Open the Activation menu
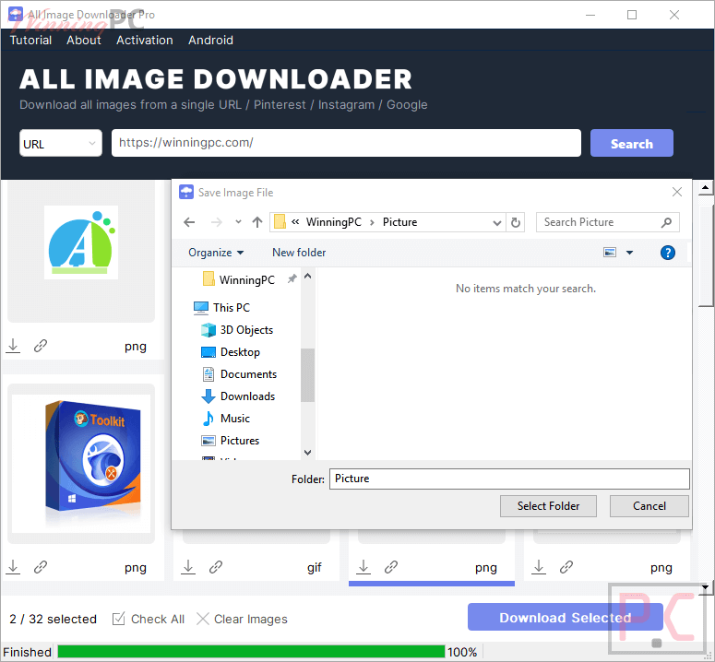 pyautogui.click(x=145, y=40)
